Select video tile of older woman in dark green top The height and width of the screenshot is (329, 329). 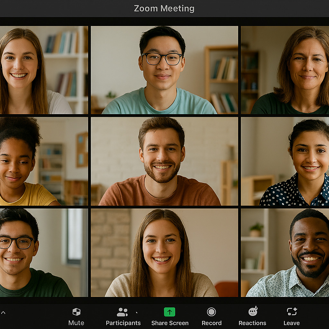(285, 70)
